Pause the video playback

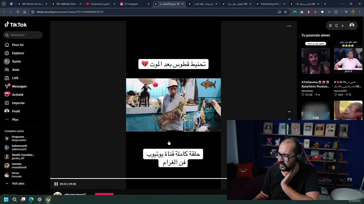pyautogui.click(x=56, y=184)
